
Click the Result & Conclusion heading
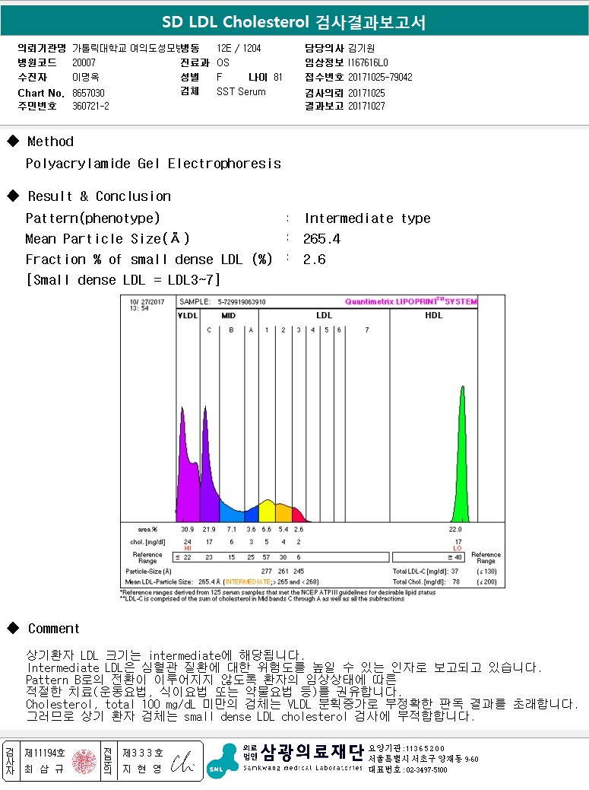pyautogui.click(x=99, y=196)
